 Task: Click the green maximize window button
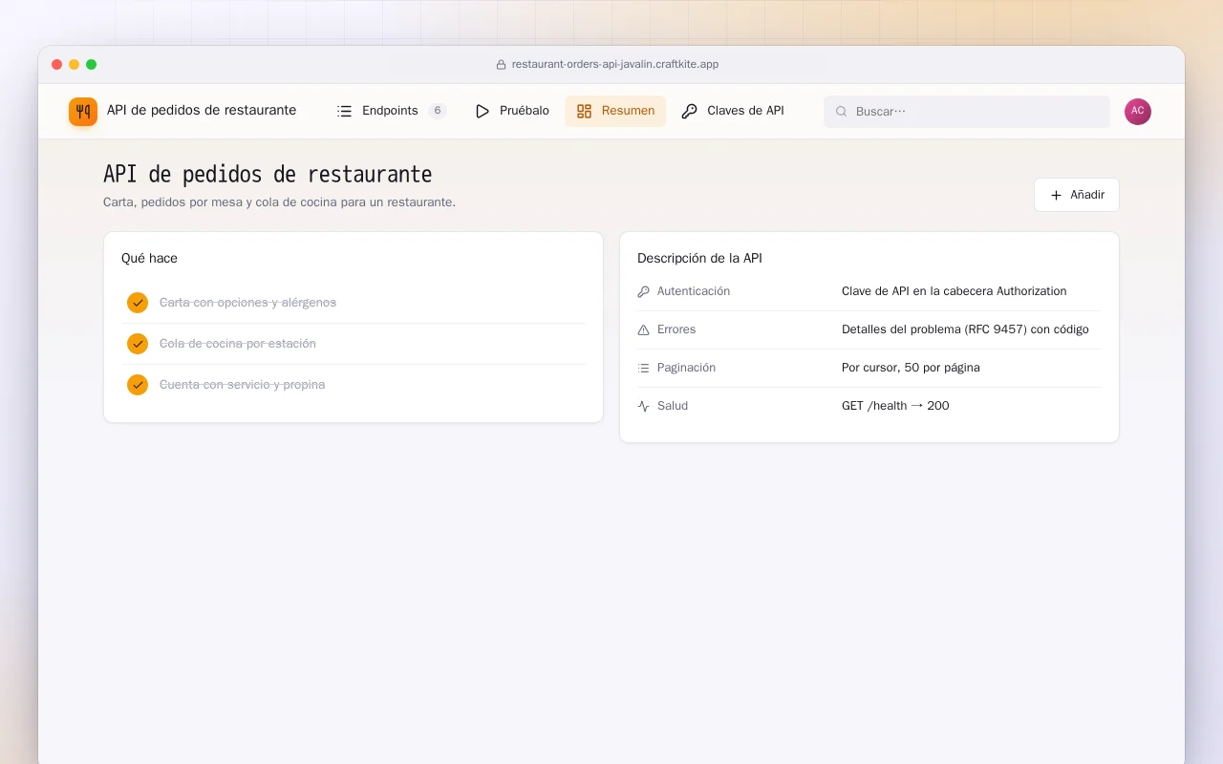tap(92, 65)
